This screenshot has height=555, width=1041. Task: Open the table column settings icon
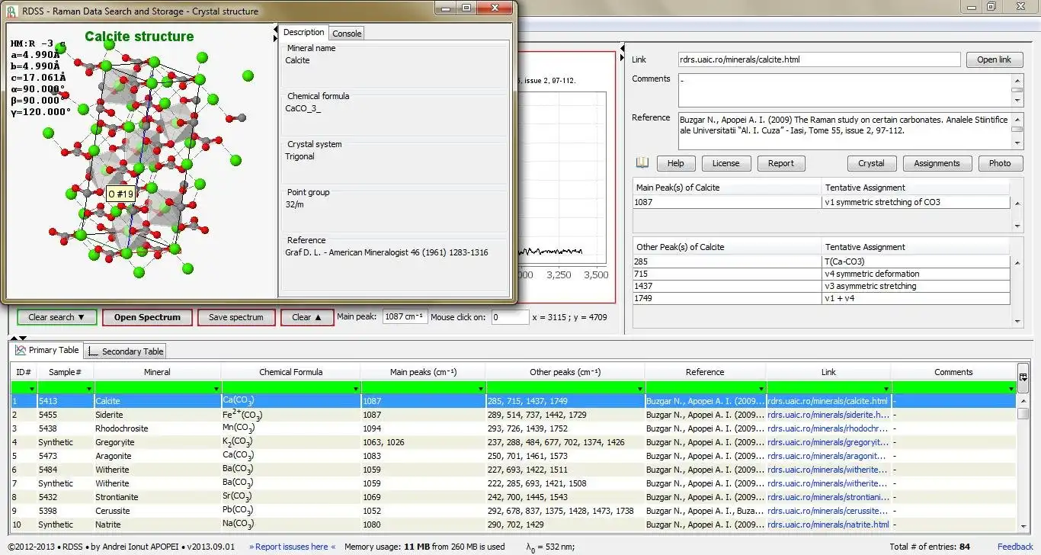coord(1023,376)
